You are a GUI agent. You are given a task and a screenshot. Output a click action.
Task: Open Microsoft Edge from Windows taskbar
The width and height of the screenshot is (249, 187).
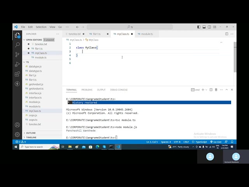click(97, 147)
